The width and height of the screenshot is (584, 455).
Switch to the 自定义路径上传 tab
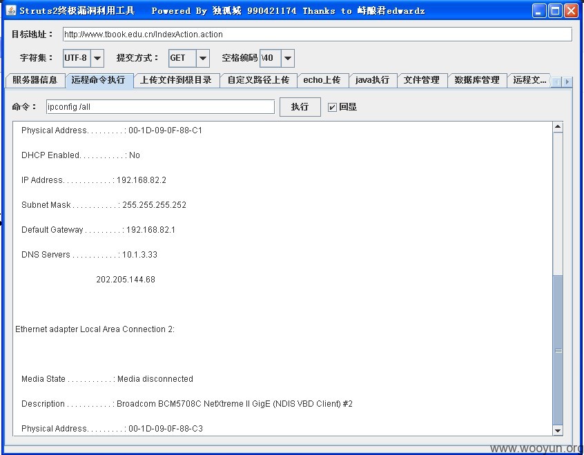click(258, 80)
